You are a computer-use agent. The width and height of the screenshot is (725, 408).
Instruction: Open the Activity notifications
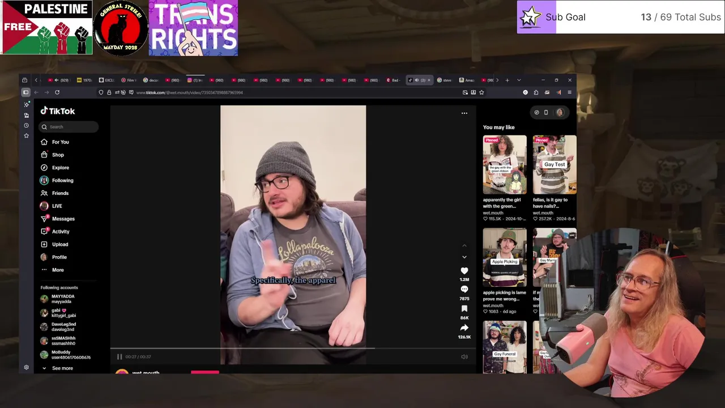55,231
